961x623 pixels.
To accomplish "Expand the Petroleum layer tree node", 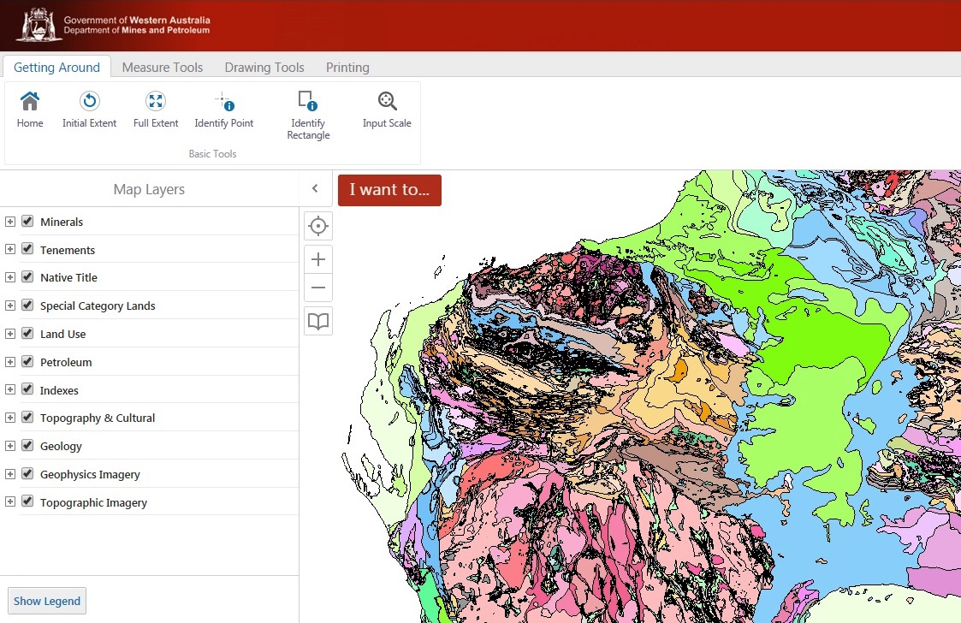I will [10, 362].
